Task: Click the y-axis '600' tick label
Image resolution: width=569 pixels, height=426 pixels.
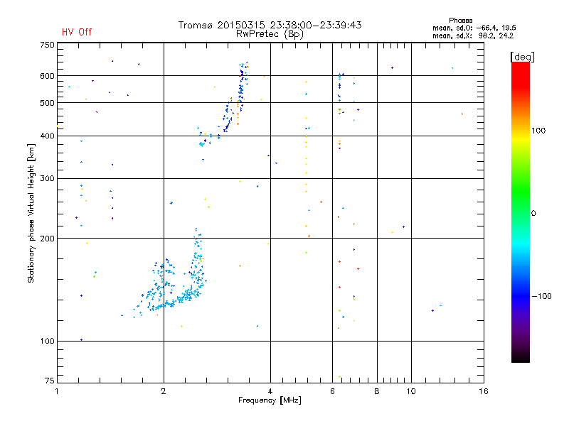Action: pyautogui.click(x=47, y=76)
